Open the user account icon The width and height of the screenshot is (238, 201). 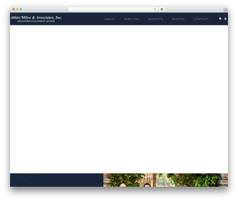point(225,19)
